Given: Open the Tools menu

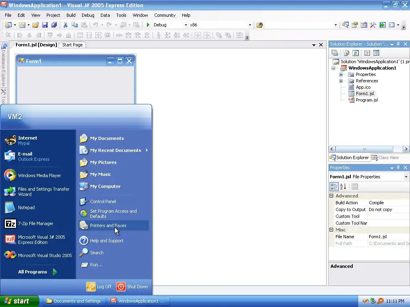Looking at the screenshot, I should coord(121,15).
